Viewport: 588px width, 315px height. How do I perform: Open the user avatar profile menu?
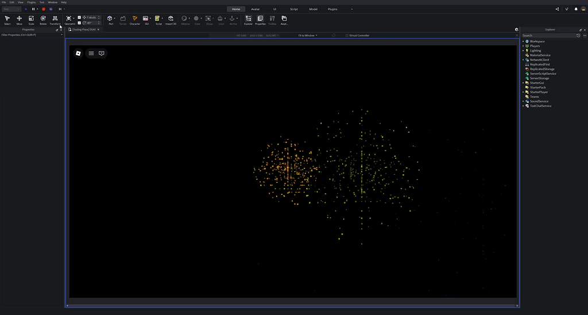583,9
